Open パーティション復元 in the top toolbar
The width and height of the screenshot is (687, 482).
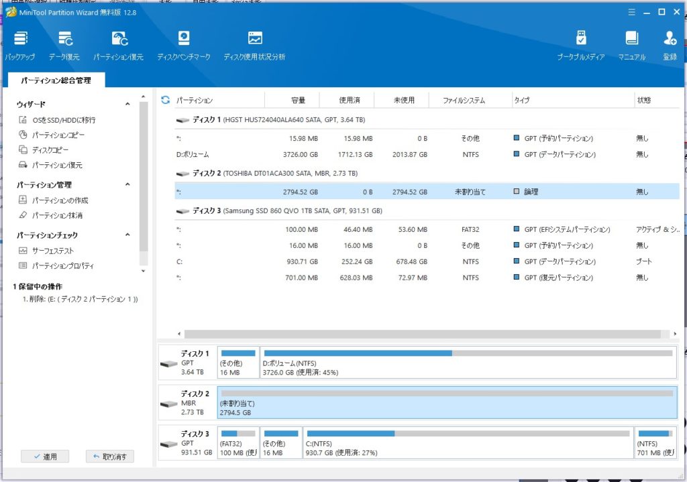(118, 45)
